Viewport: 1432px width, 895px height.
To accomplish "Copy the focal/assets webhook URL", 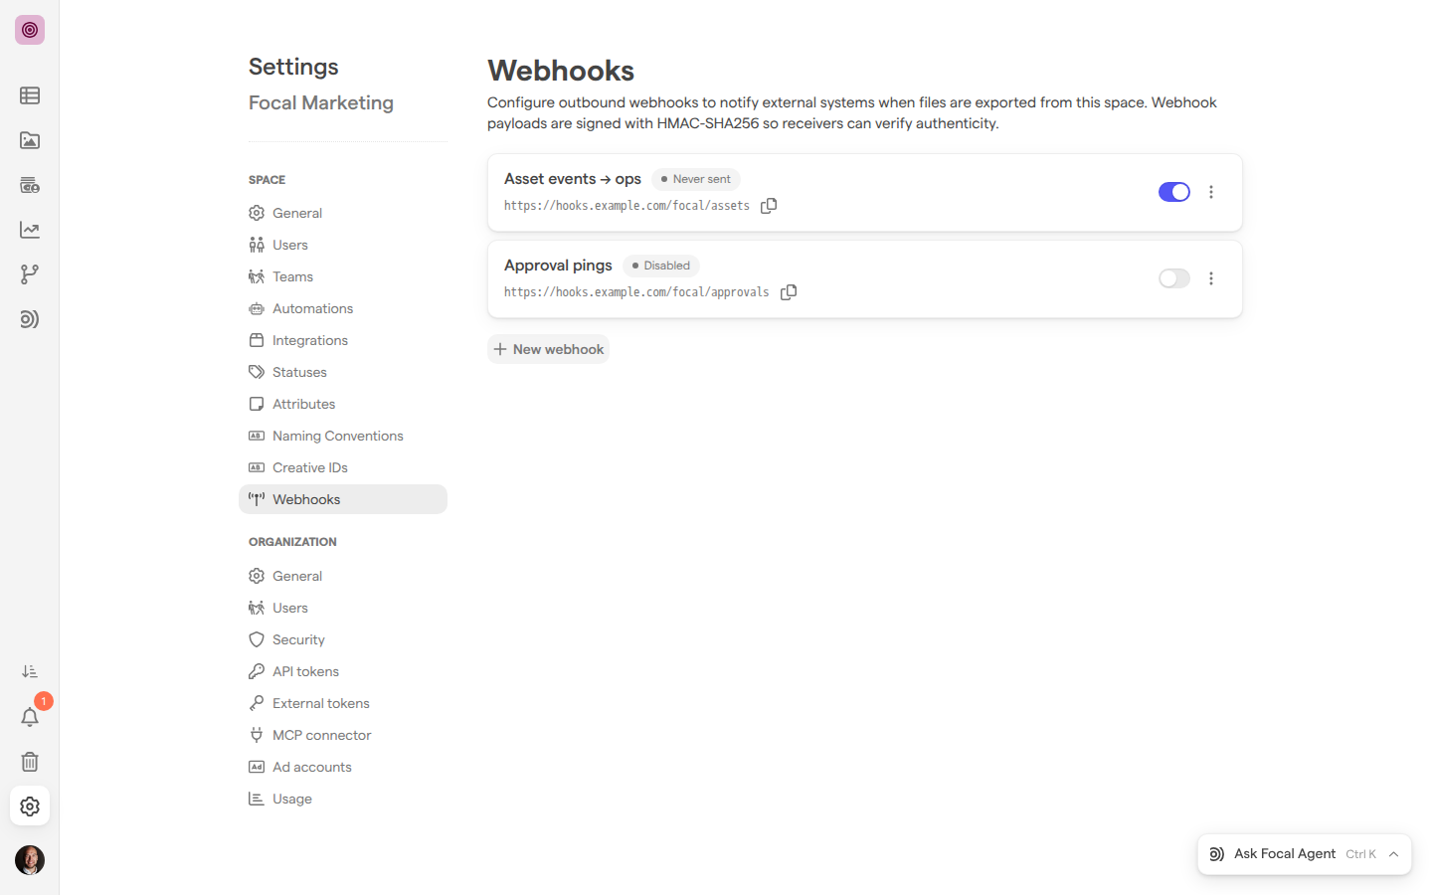I will coord(769,206).
